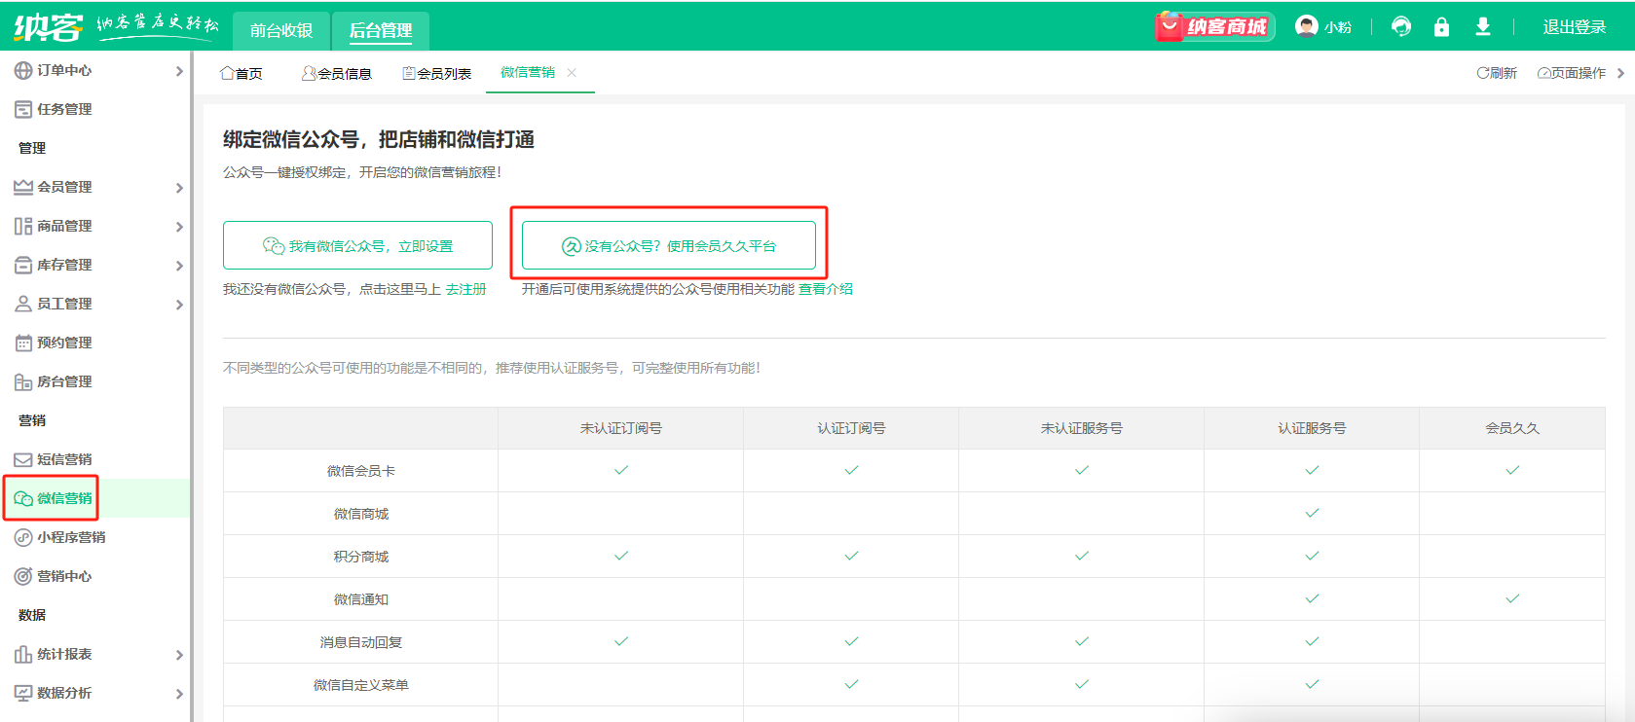This screenshot has width=1635, height=722.
Task: Click the 数据分析 icon
Action: click(x=23, y=693)
